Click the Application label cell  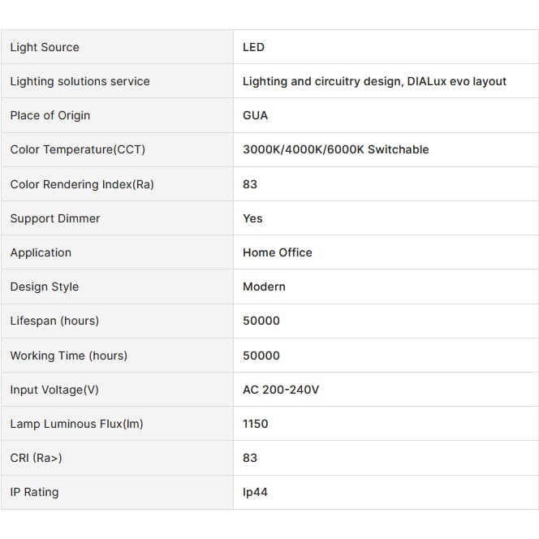coord(117,252)
